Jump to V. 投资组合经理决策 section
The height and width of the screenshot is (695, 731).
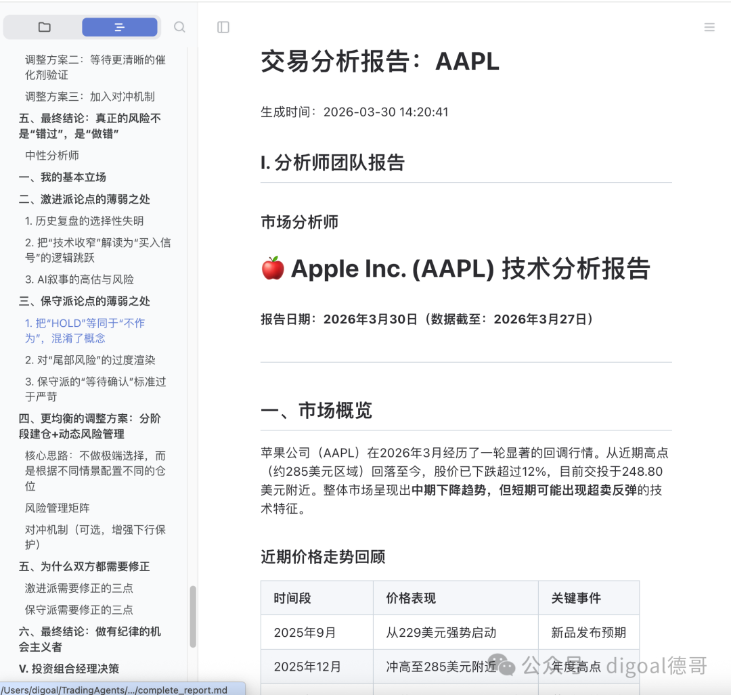(69, 669)
